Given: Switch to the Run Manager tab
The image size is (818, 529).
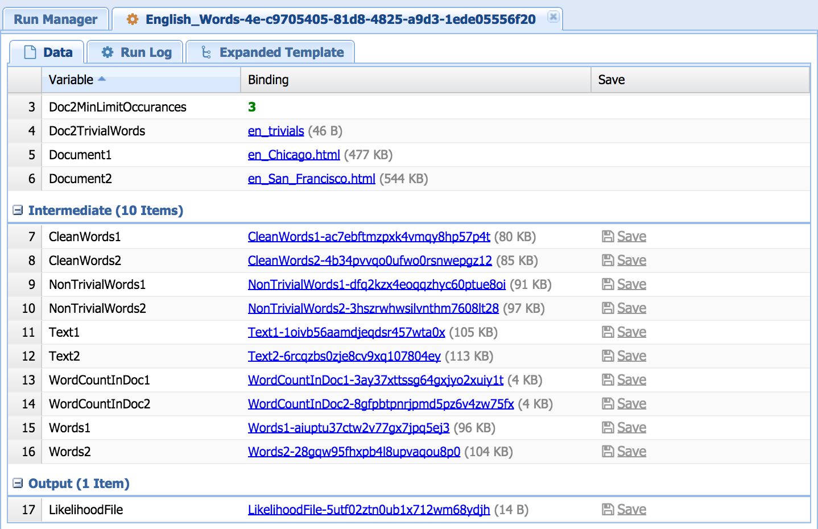Looking at the screenshot, I should (x=55, y=19).
